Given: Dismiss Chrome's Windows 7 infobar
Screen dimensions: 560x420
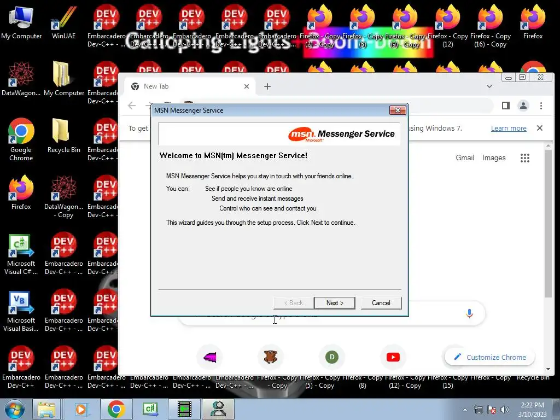Looking at the screenshot, I should [x=540, y=128].
